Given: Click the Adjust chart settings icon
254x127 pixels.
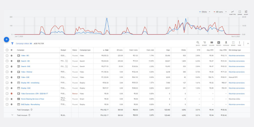Looking at the screenshot, I should coord(246,12).
